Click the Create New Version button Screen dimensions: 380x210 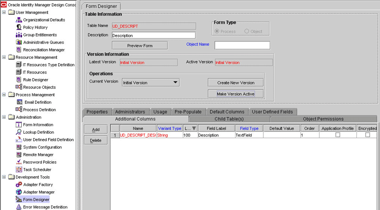[x=236, y=83]
